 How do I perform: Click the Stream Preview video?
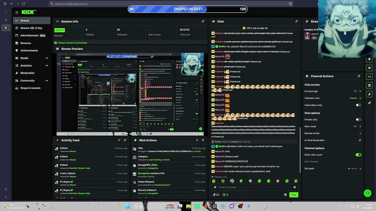pyautogui.click(x=130, y=94)
